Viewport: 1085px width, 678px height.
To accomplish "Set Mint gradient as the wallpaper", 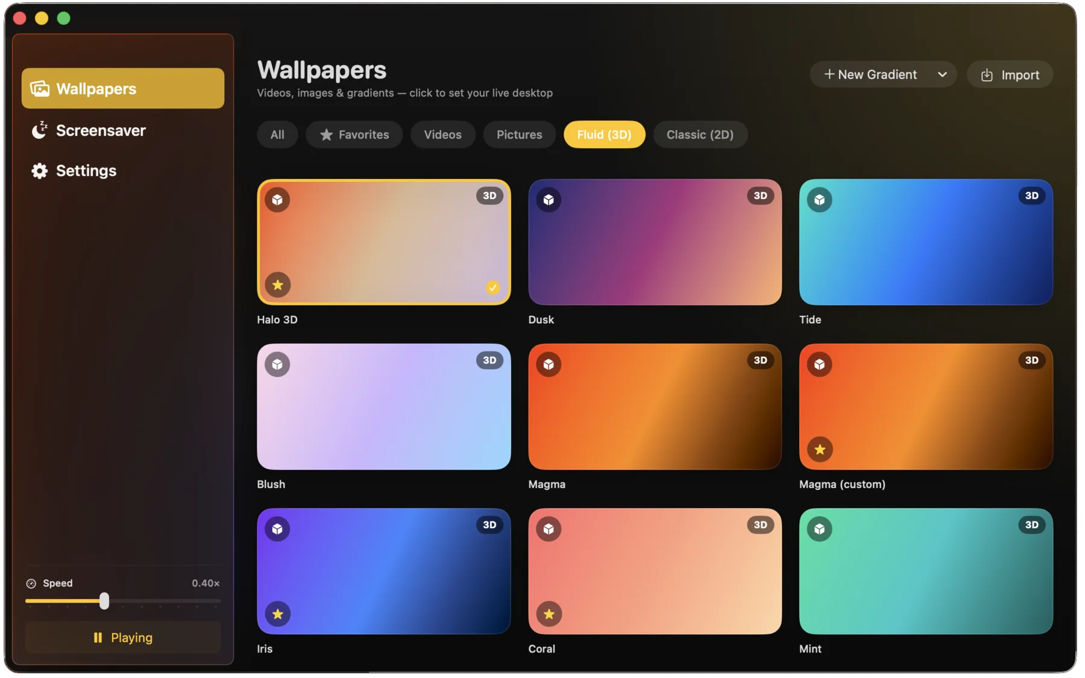I will tap(926, 571).
